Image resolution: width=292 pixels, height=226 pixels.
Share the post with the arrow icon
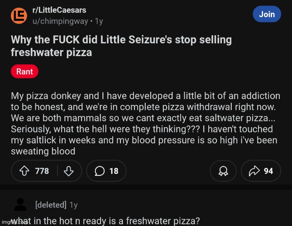click(x=254, y=171)
